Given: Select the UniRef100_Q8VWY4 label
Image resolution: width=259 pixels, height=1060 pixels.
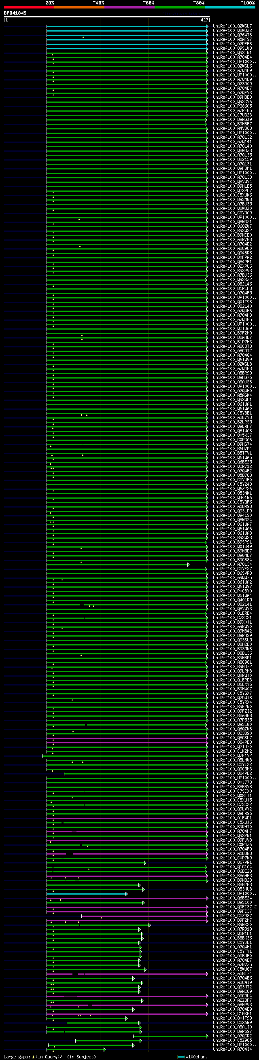Looking at the screenshot, I should [x=232, y=182].
